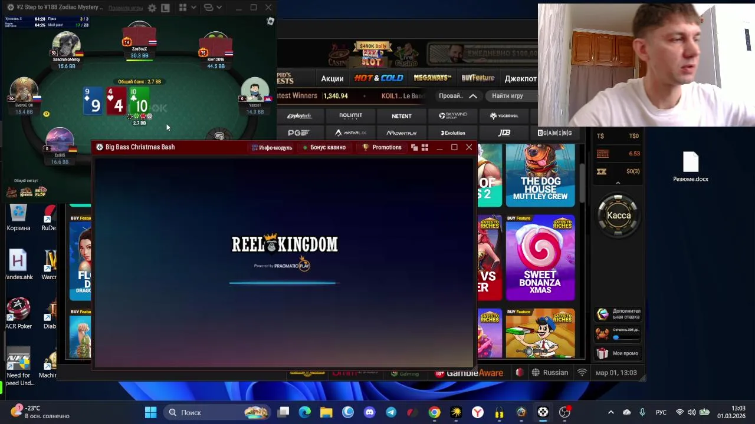
Task: Show hidden system tray icons chevron
Action: (610, 412)
